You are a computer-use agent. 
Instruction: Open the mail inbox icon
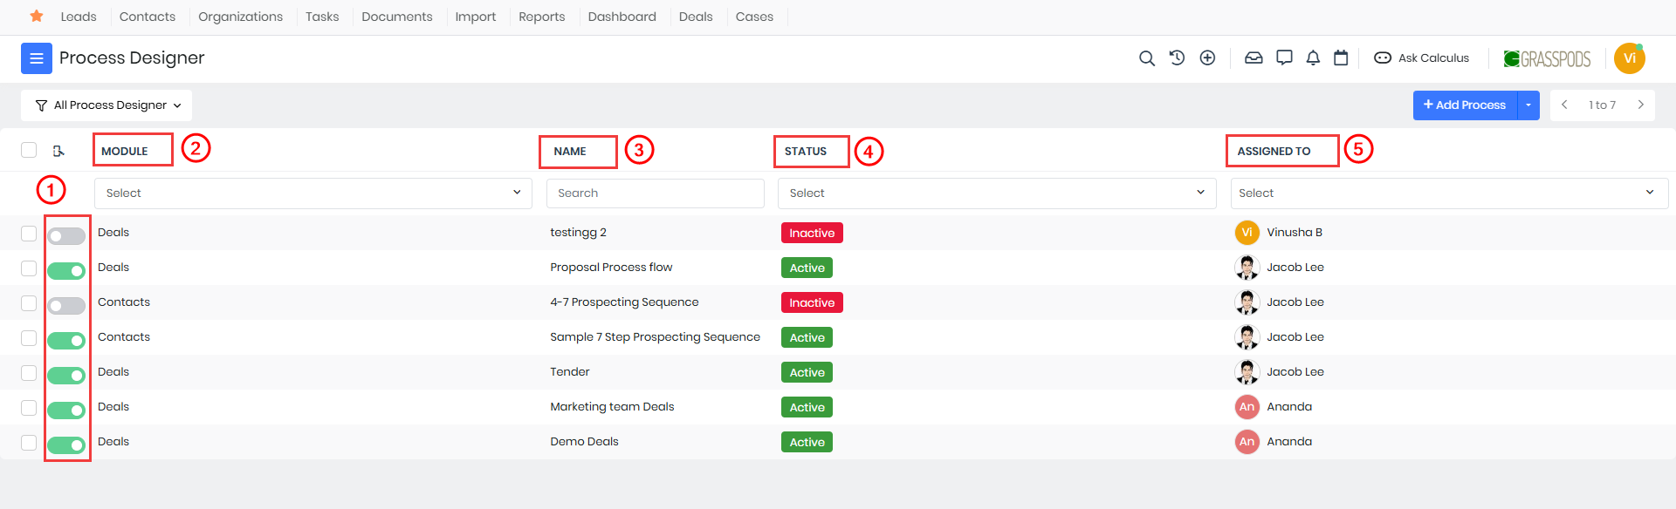pyautogui.click(x=1254, y=58)
